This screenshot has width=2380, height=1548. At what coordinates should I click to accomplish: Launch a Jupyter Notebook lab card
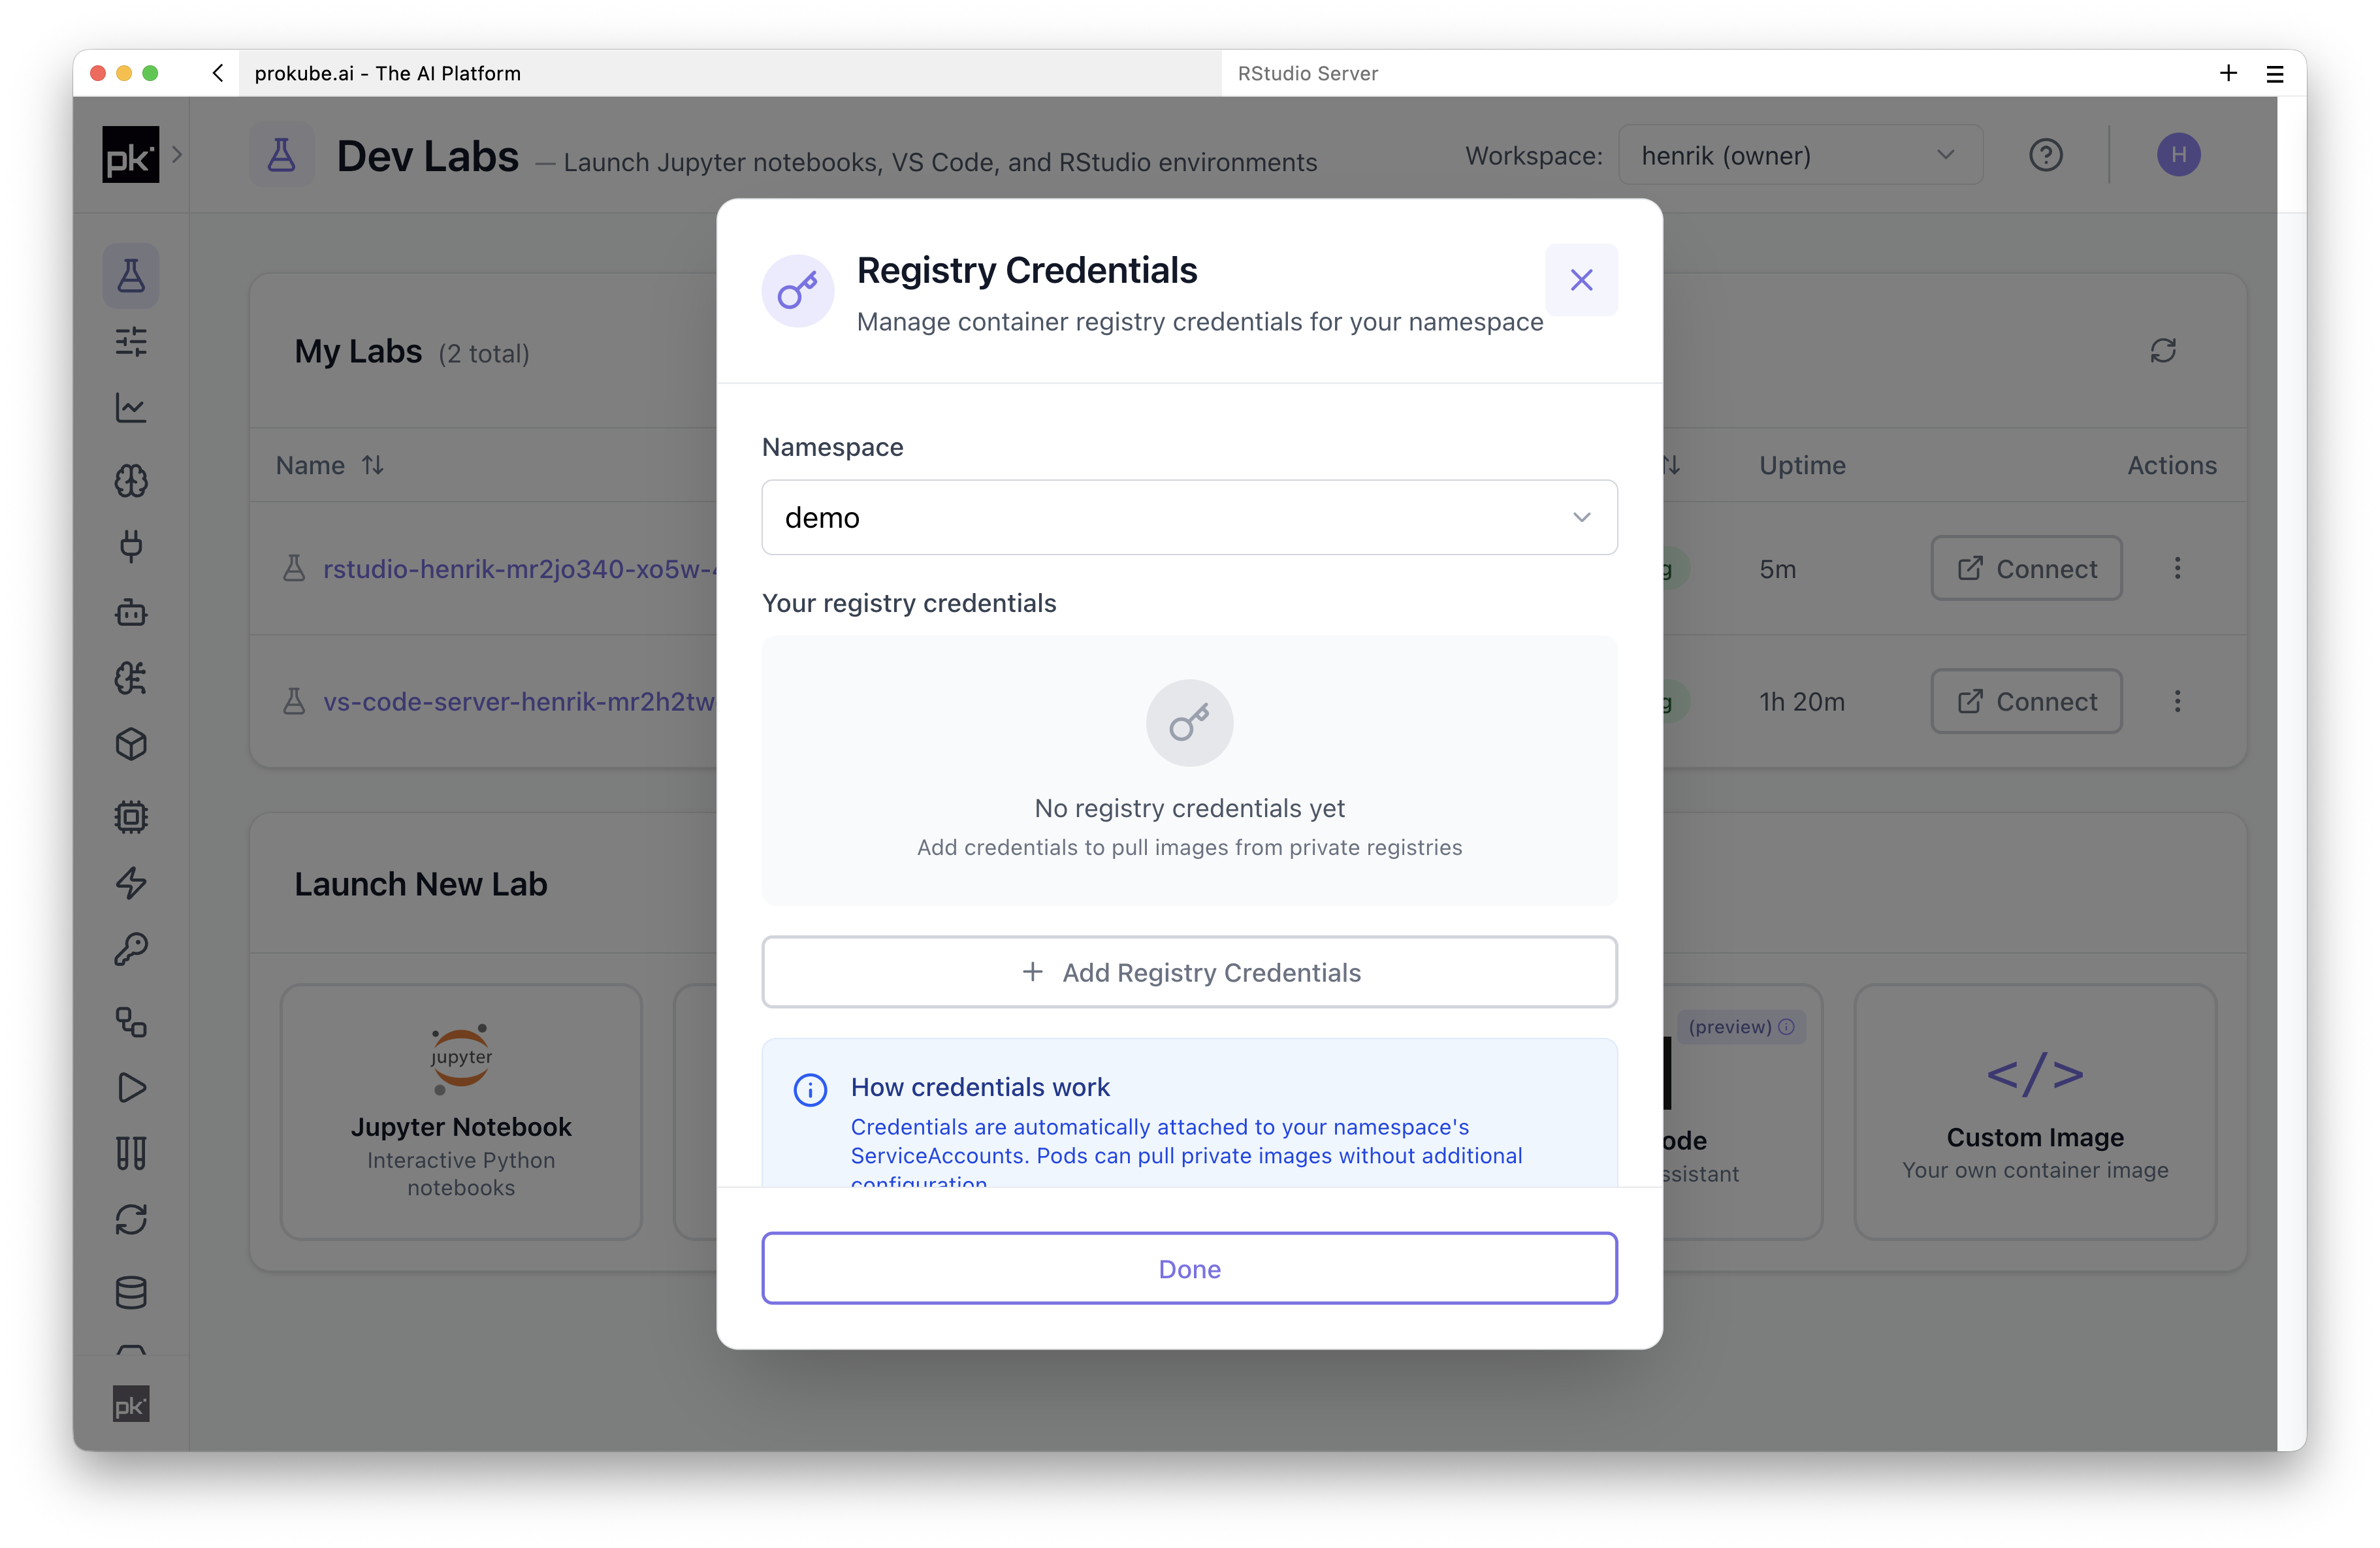pos(461,1112)
